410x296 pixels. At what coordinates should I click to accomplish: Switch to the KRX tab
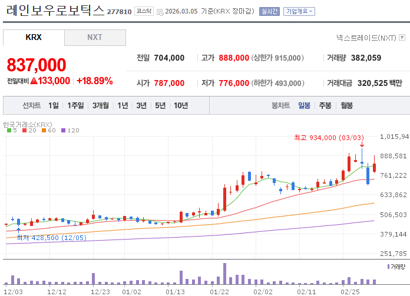point(34,37)
